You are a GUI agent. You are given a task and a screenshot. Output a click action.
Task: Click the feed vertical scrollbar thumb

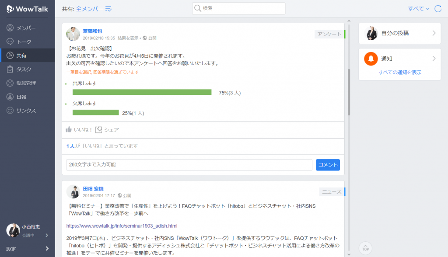tap(349, 92)
